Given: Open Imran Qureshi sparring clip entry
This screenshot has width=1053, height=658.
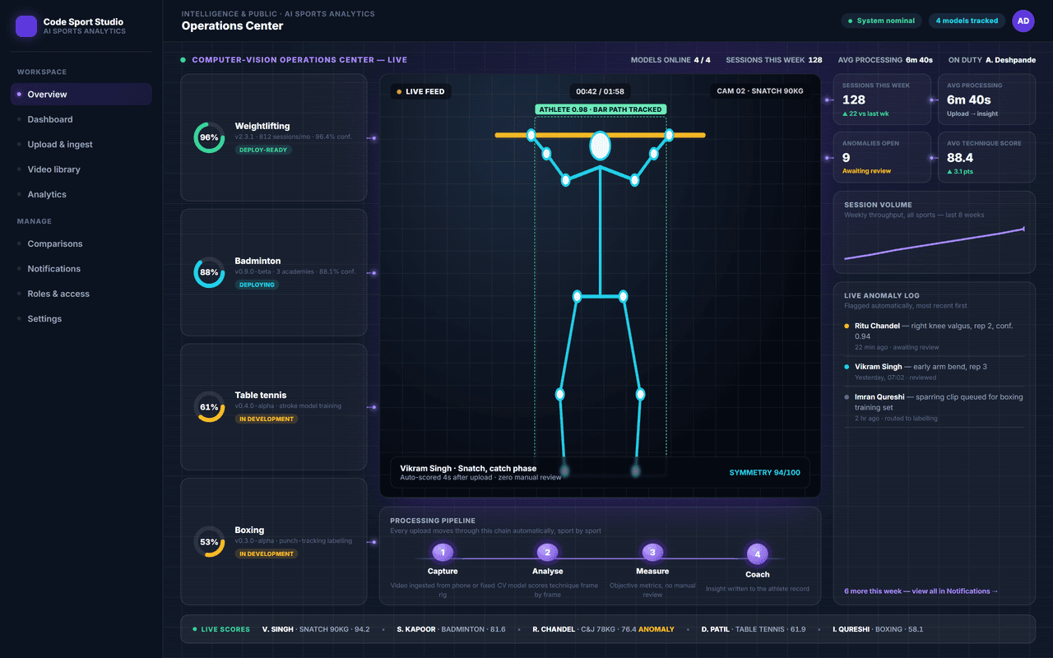Looking at the screenshot, I should [x=935, y=407].
